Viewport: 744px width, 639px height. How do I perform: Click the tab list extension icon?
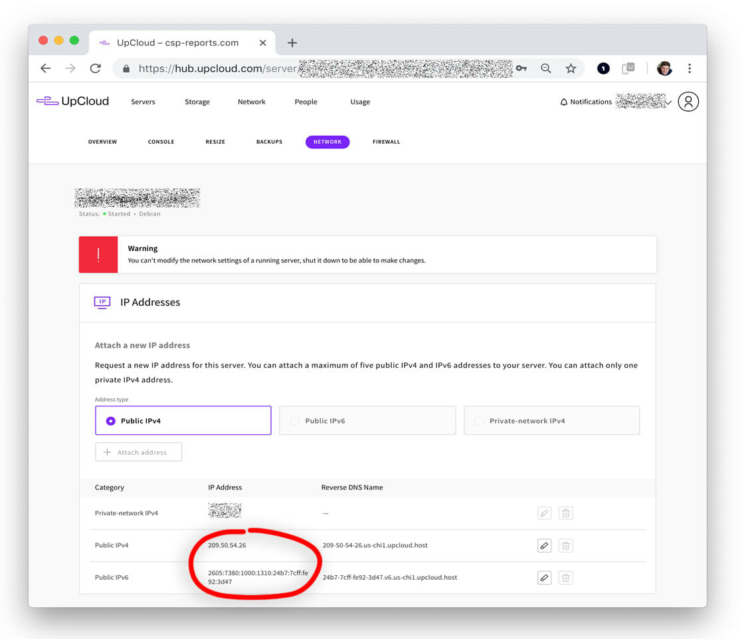point(628,68)
